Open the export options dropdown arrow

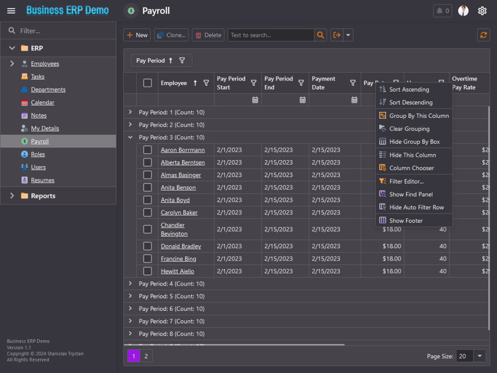[x=348, y=35]
